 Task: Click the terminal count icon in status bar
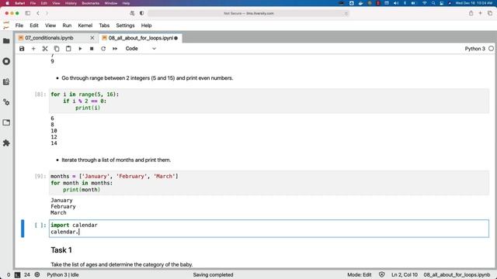(x=17, y=275)
